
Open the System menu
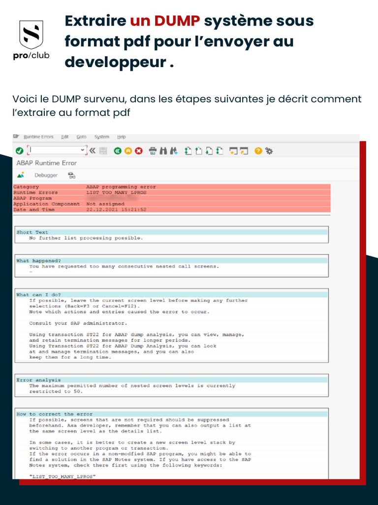pyautogui.click(x=101, y=137)
